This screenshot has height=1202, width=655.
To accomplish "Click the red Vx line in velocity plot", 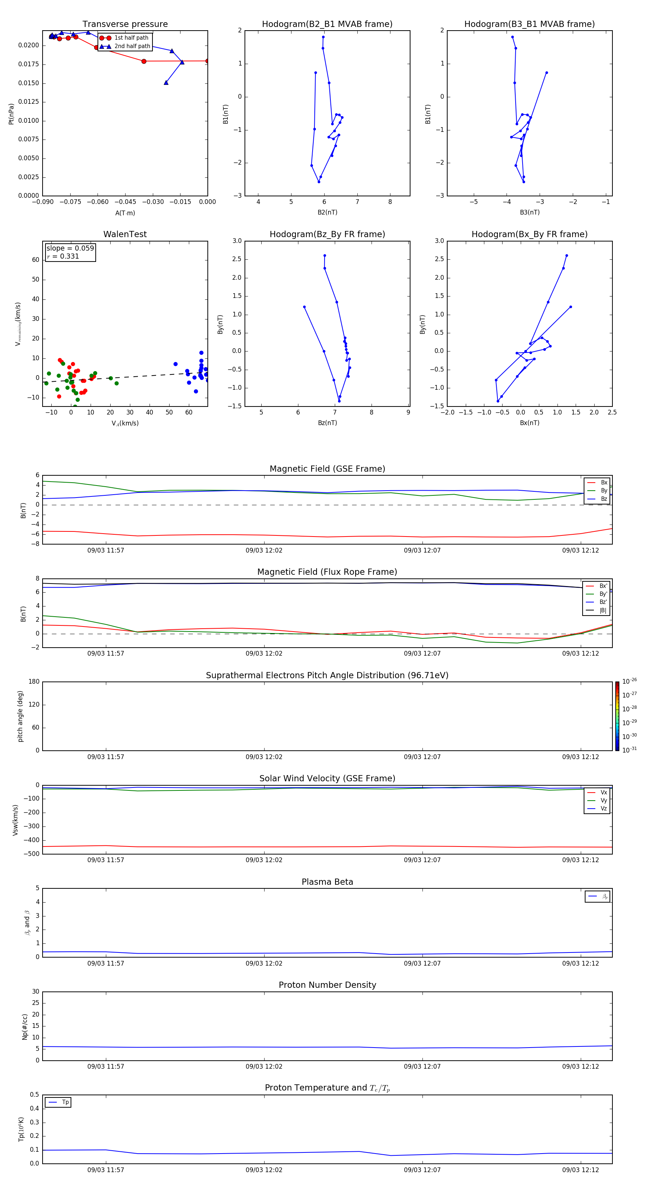I will point(327,846).
